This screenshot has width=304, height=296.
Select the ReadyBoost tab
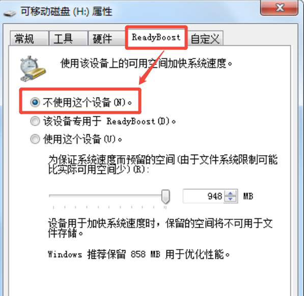pos(156,37)
